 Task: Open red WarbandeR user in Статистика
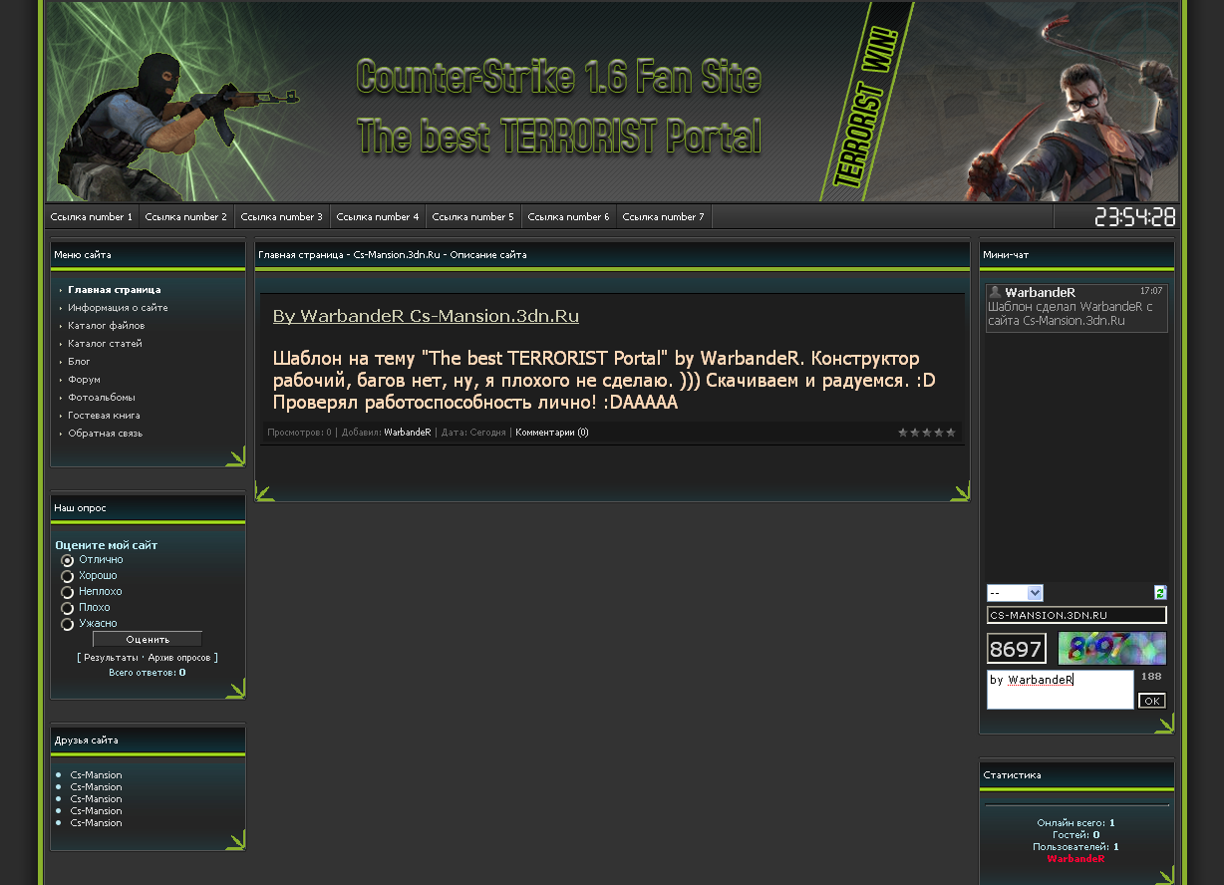1075,858
